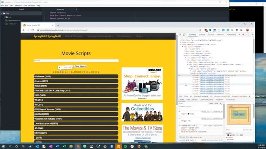266x149 pixels.
Task: Expand the div class sub-menu node
Action: tap(184, 53)
